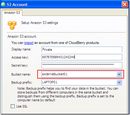Click the LAPTOP01 text in Backup prefix
Viewport: 130px width, 115px height.
click(x=49, y=82)
